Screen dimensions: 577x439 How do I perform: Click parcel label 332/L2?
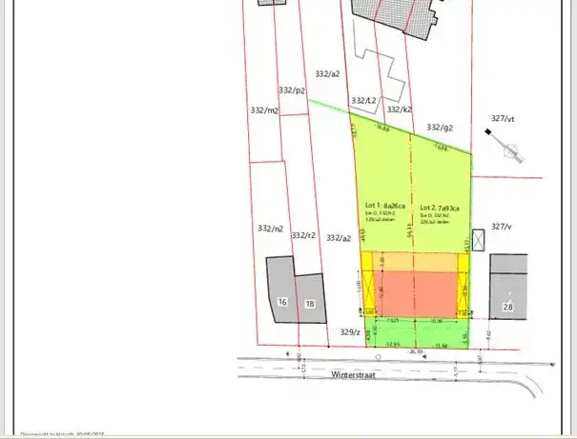tap(362, 100)
